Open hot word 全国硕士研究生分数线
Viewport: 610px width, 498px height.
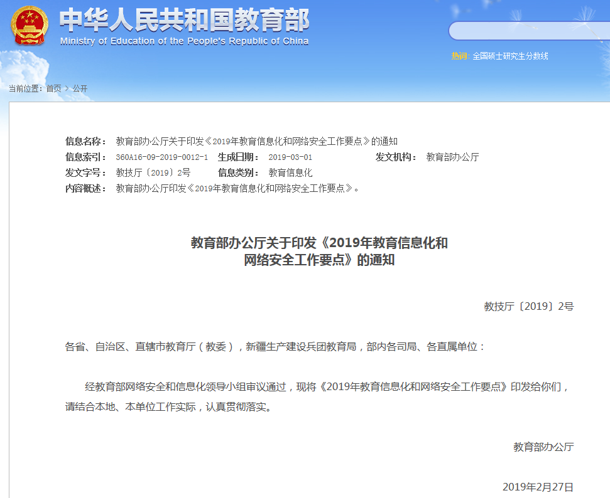click(x=510, y=56)
